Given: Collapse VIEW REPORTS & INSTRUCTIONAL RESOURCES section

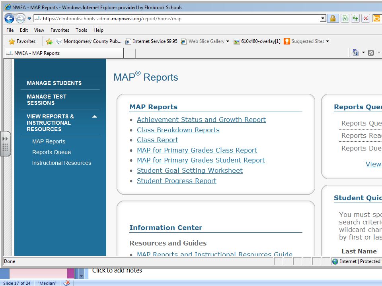Looking at the screenshot, I should (x=95, y=116).
